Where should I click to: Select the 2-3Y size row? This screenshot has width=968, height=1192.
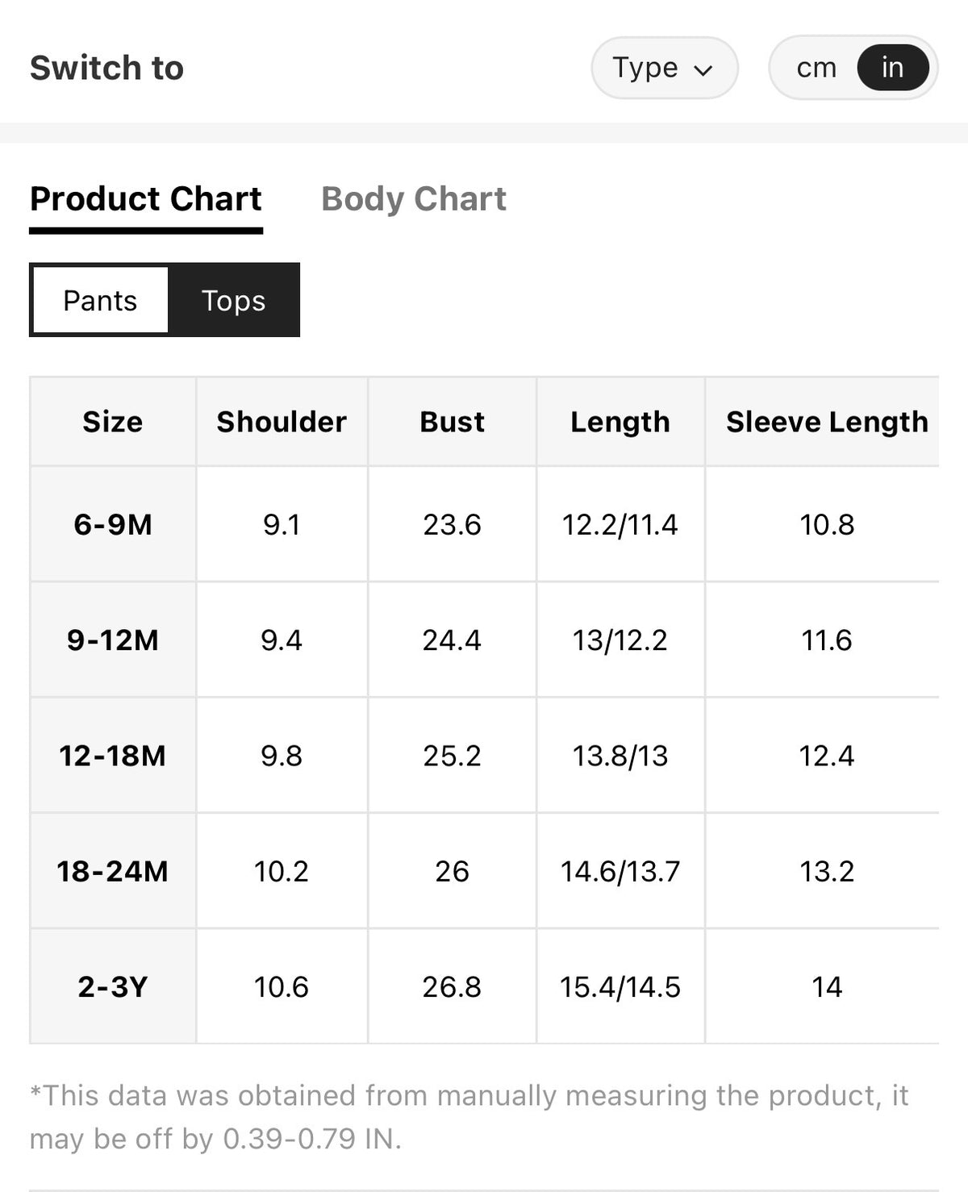(x=484, y=986)
